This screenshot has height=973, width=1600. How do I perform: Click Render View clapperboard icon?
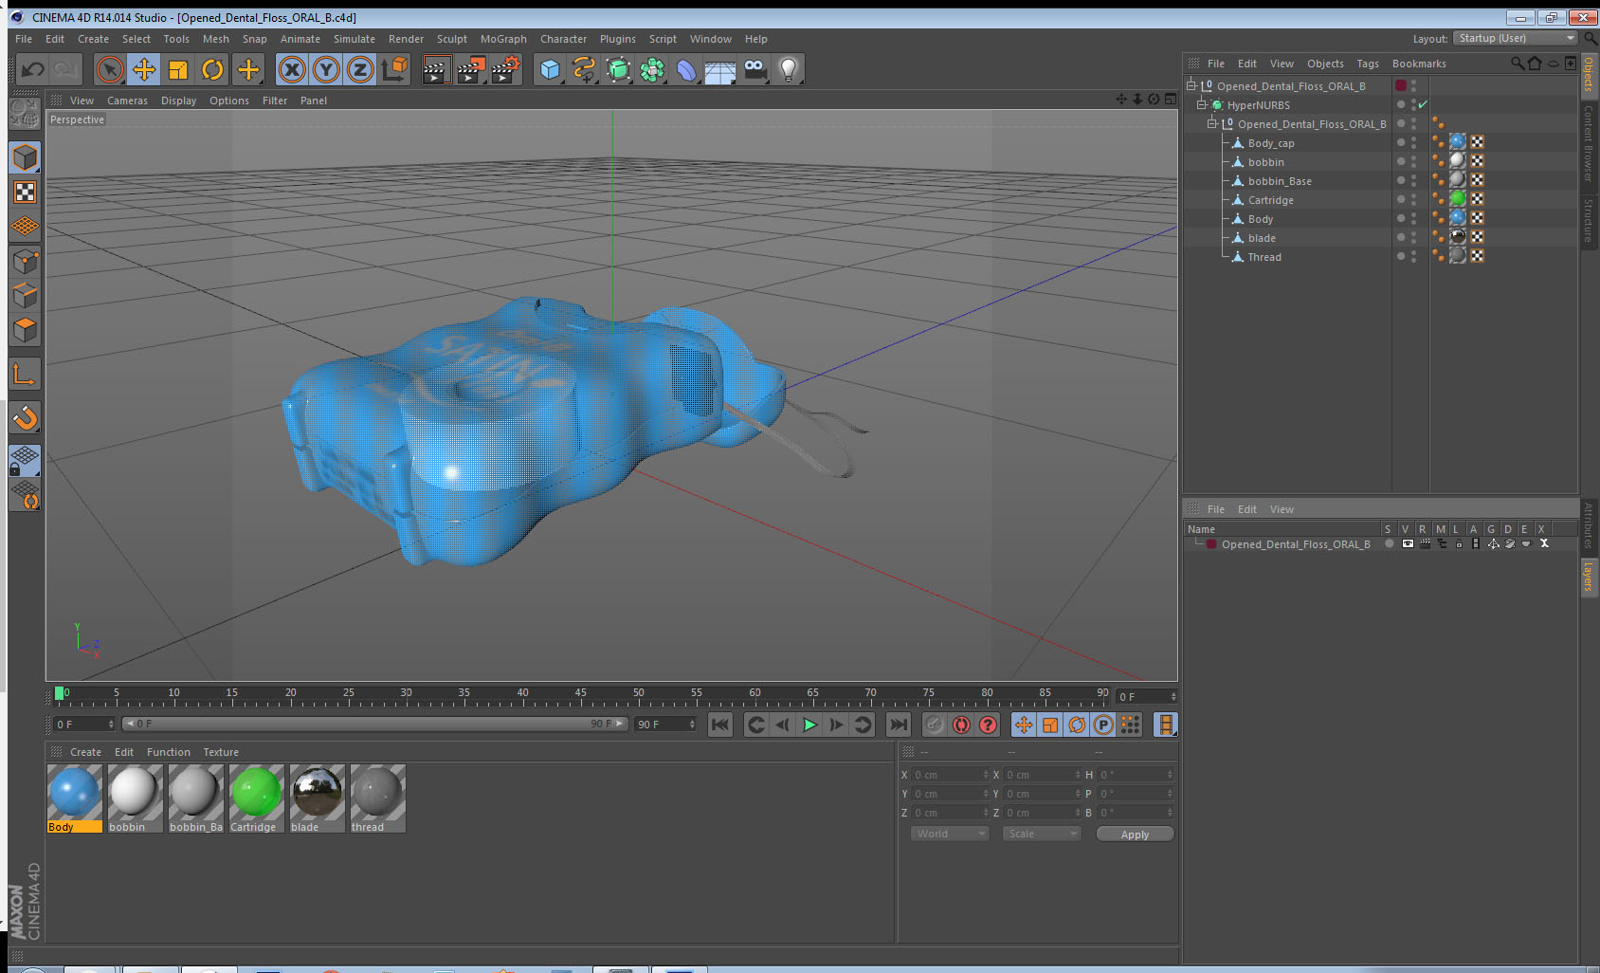pos(436,69)
